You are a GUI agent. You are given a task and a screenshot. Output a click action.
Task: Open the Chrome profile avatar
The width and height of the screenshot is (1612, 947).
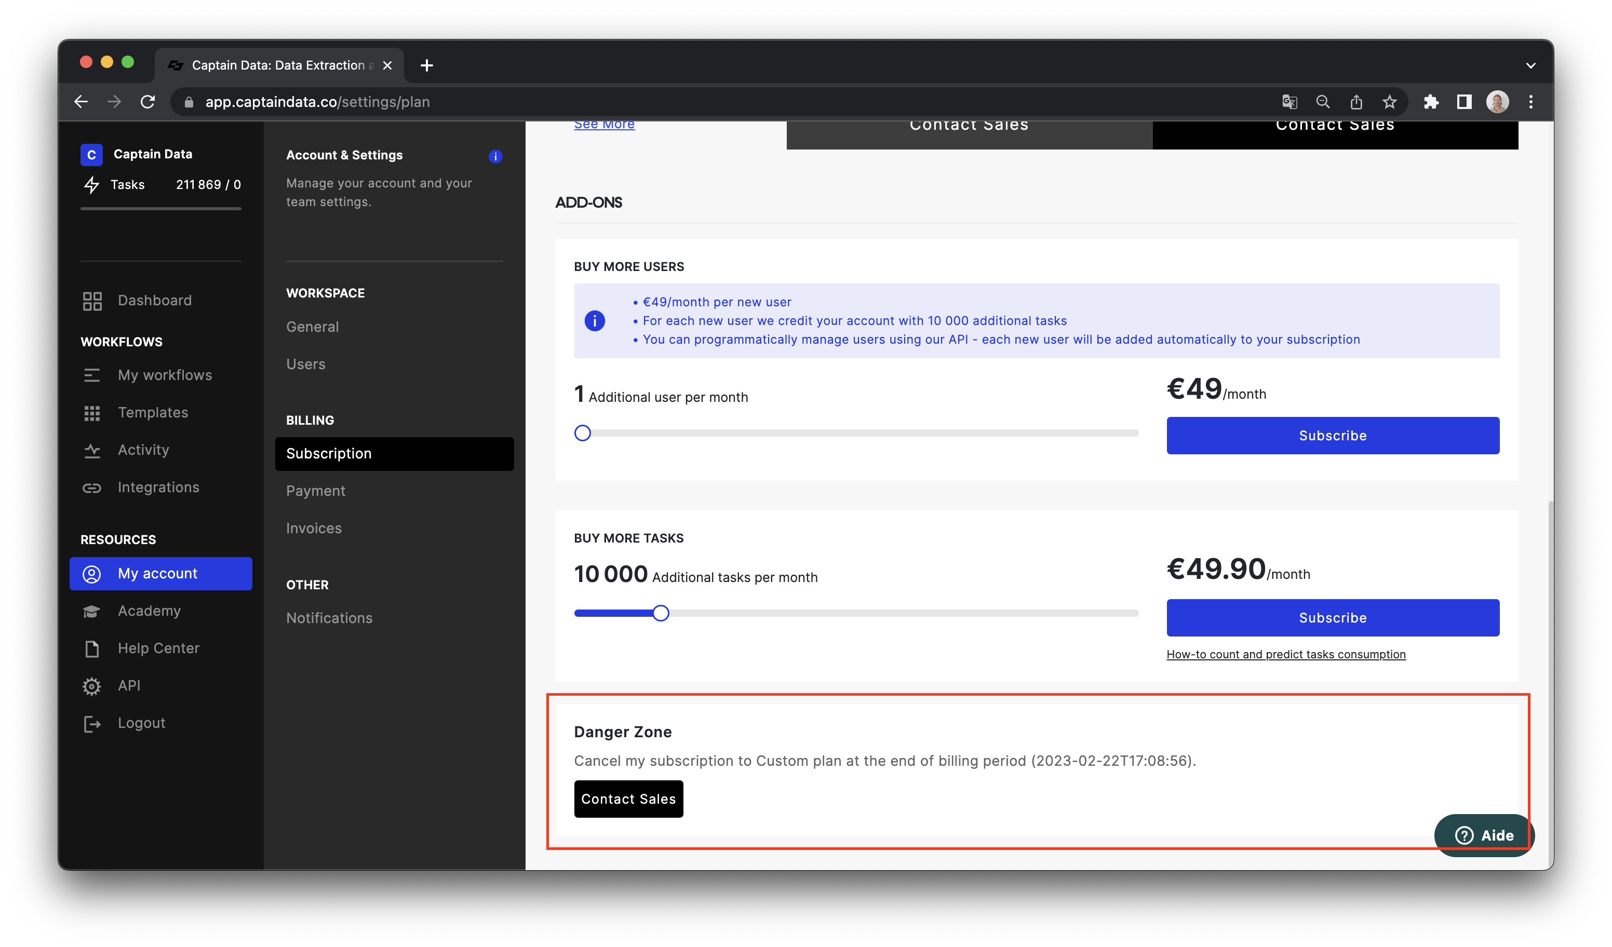[1498, 102]
